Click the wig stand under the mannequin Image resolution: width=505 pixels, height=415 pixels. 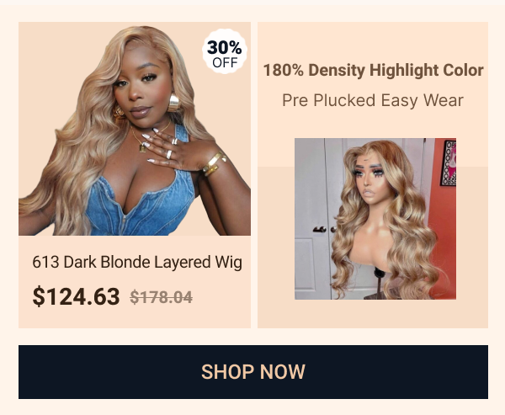[x=380, y=285]
